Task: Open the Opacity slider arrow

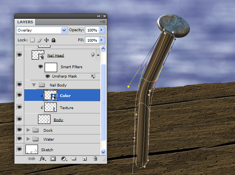Action: click(x=101, y=30)
